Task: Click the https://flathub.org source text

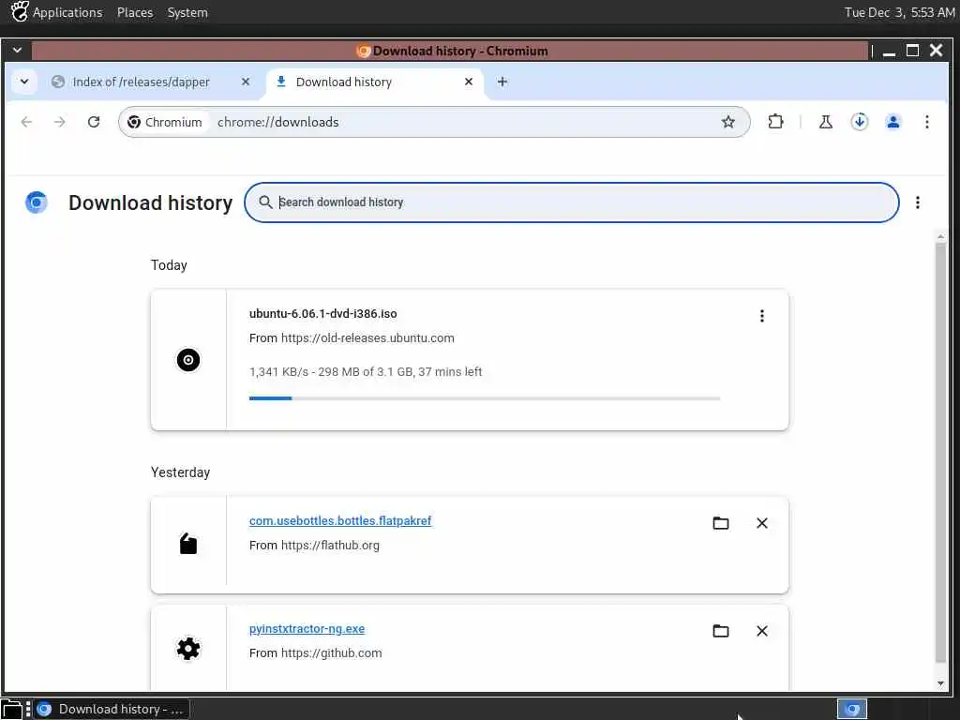Action: 330,545
